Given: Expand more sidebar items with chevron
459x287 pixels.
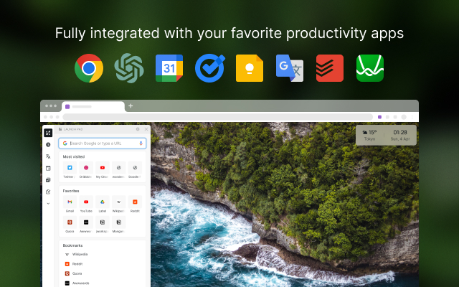Looking at the screenshot, I should (48, 204).
